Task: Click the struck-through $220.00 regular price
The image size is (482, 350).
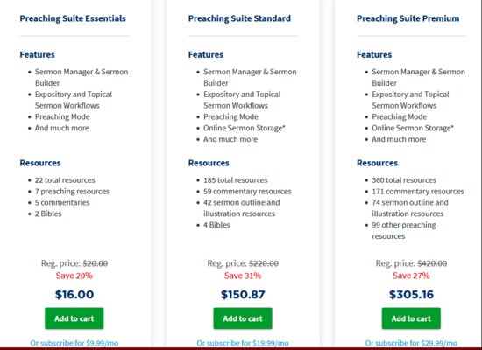Action: 264,263
